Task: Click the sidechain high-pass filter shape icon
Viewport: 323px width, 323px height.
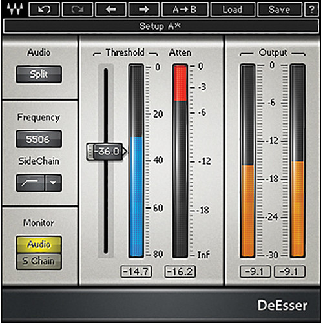Action: coord(30,183)
